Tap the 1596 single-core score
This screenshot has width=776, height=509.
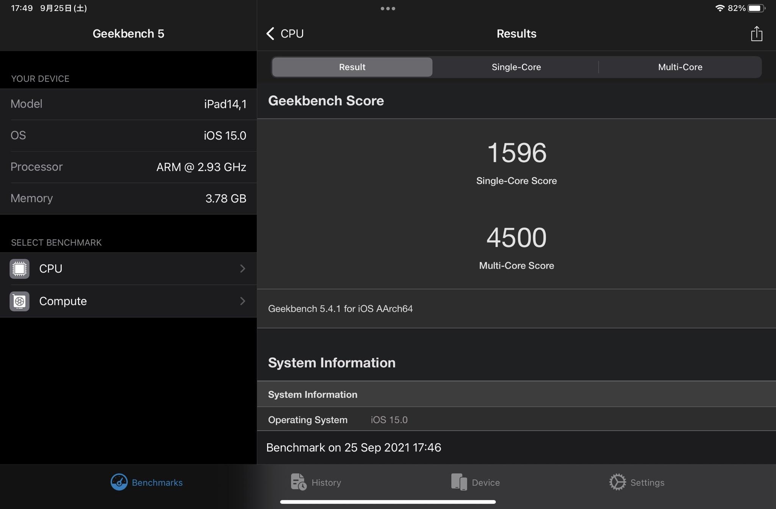[x=516, y=153]
